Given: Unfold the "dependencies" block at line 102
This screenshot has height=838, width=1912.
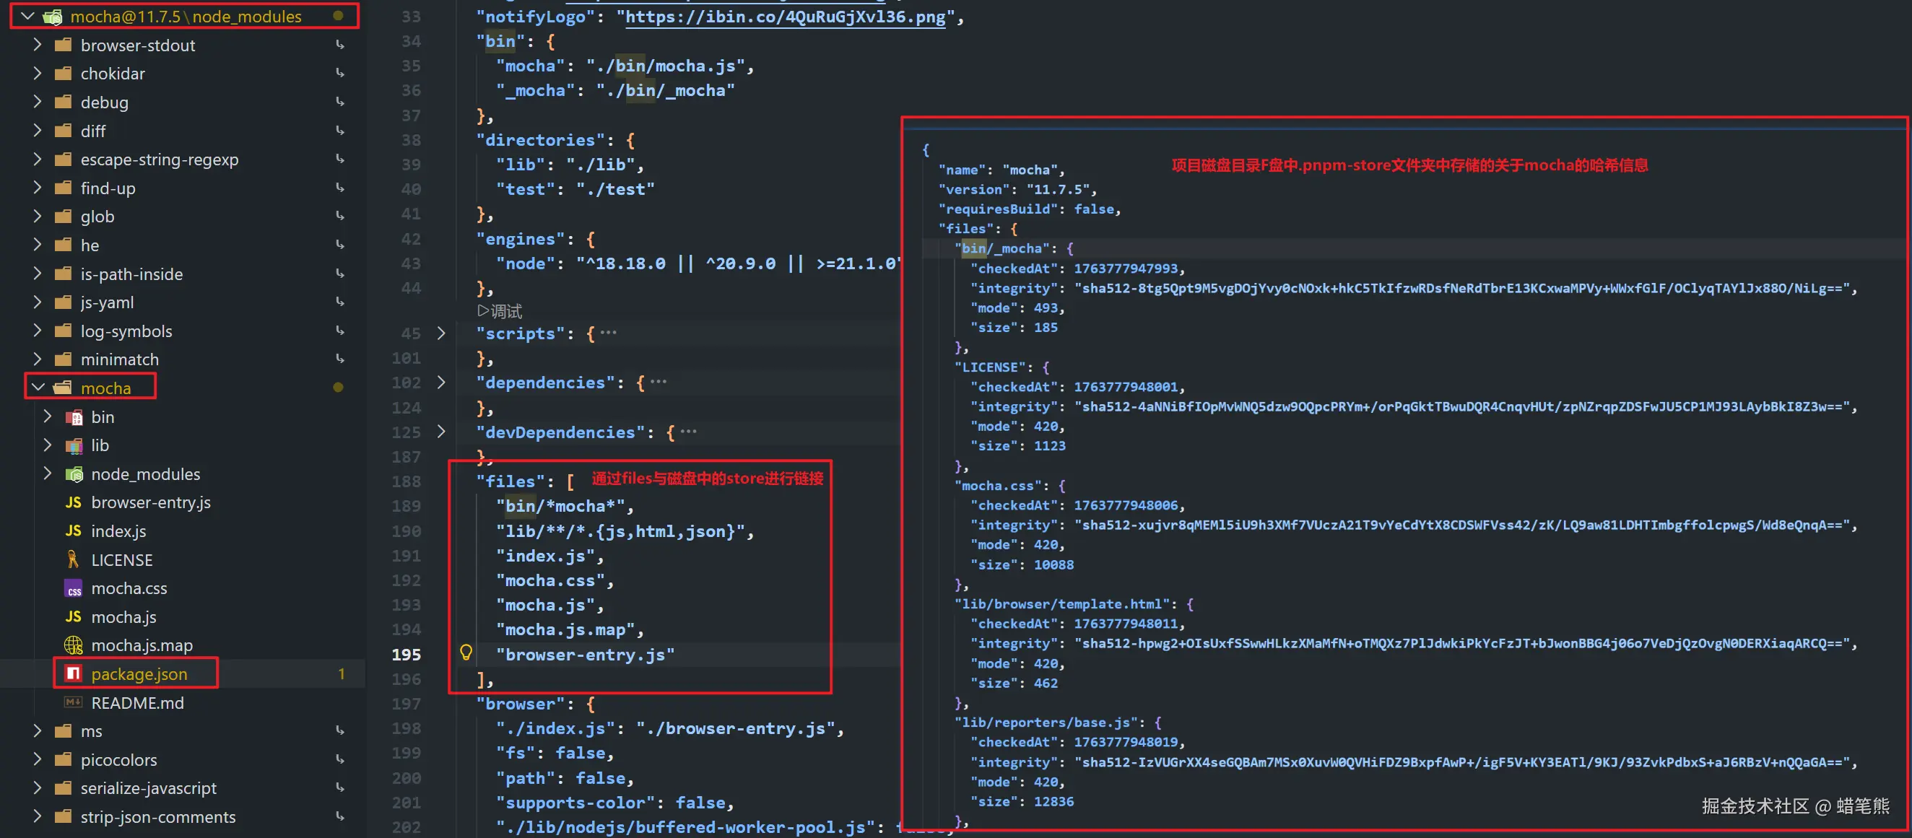Looking at the screenshot, I should coord(442,383).
